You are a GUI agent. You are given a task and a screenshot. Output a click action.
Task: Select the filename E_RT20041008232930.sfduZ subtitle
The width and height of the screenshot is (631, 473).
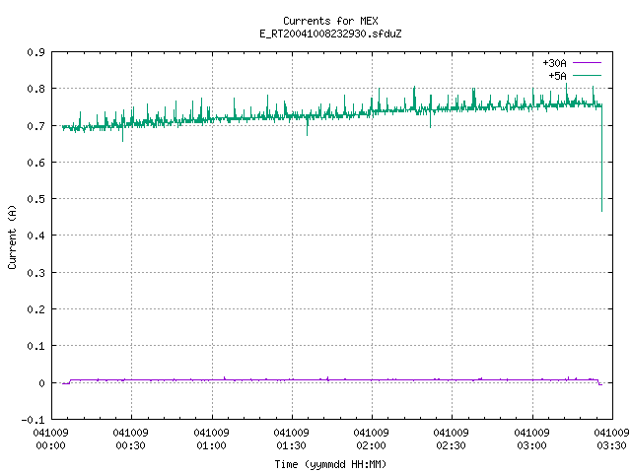(330, 34)
